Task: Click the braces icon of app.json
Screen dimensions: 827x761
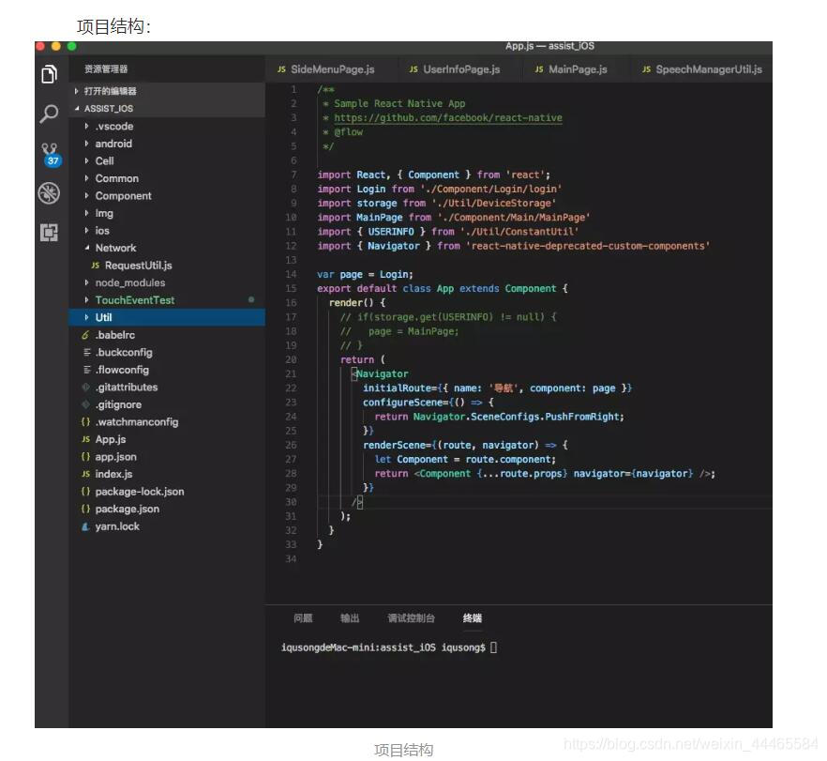Action: (x=85, y=456)
